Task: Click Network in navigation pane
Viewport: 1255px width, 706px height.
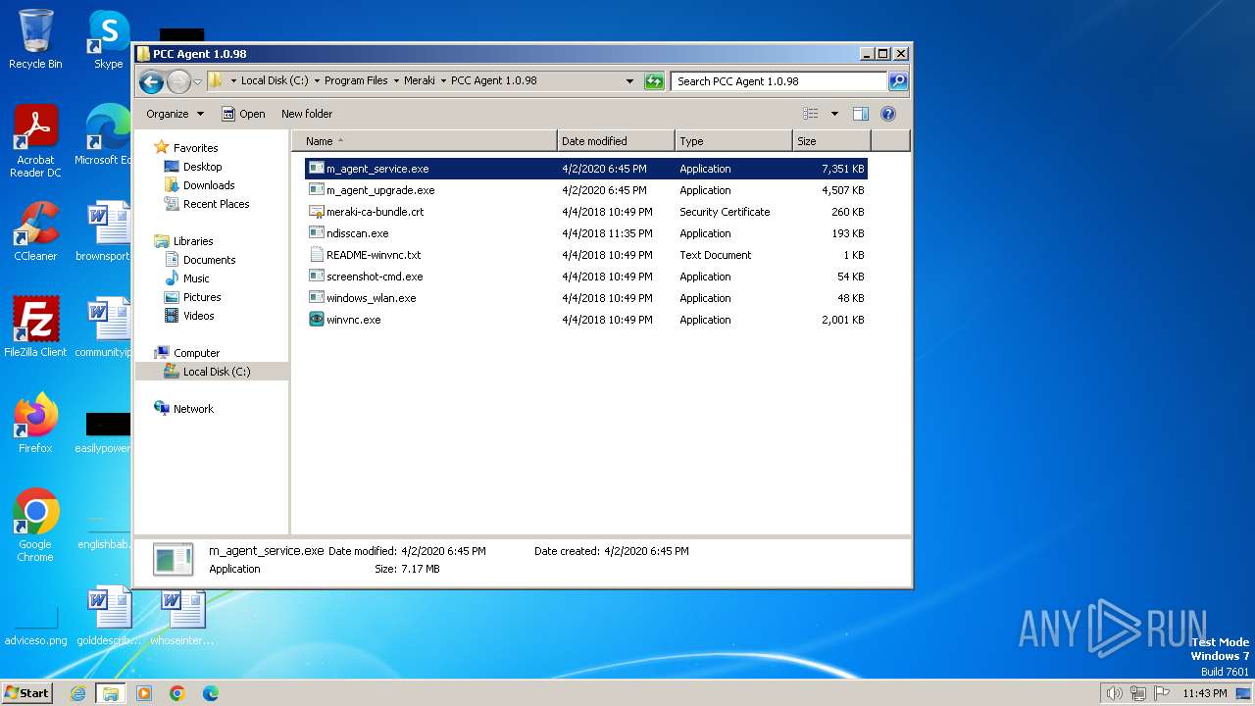Action: pyautogui.click(x=193, y=409)
